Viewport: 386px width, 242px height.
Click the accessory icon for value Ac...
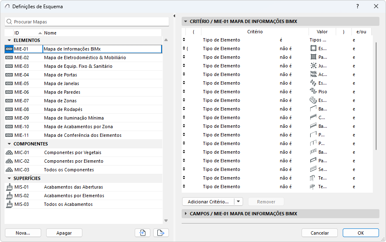click(313, 74)
